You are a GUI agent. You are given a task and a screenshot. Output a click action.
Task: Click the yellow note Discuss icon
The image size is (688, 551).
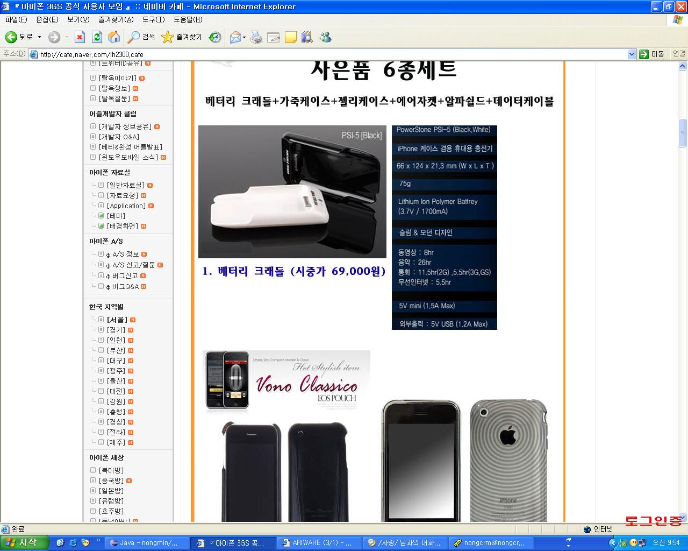click(290, 37)
